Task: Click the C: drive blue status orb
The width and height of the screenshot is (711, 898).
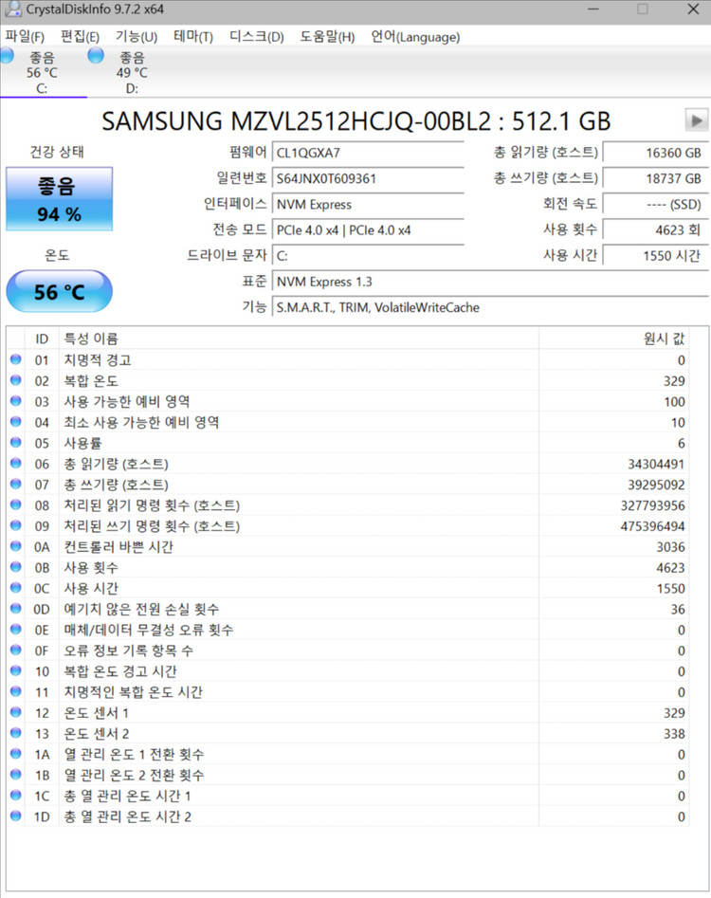Action: tap(7, 56)
